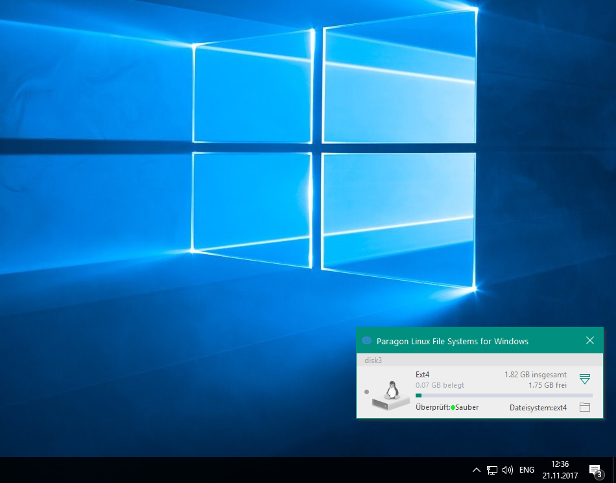Open the clock showing 12:36
This screenshot has width=616, height=483.
point(560,470)
